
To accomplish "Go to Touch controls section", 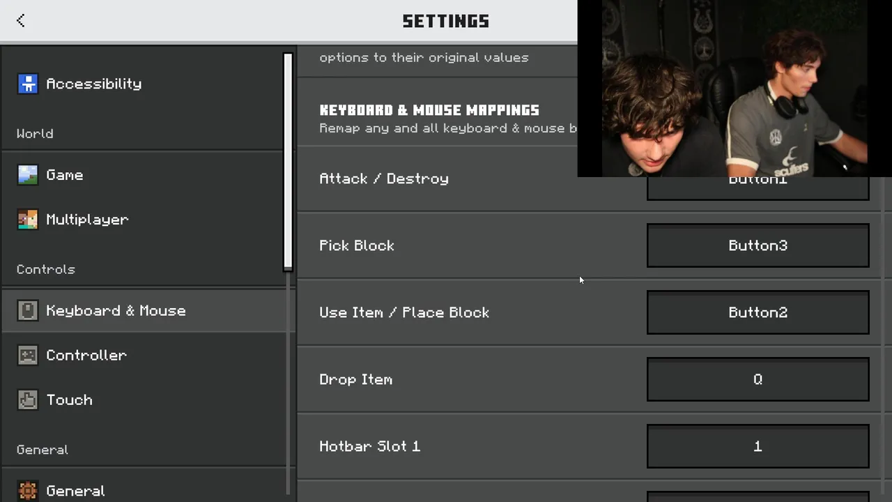I will click(70, 400).
